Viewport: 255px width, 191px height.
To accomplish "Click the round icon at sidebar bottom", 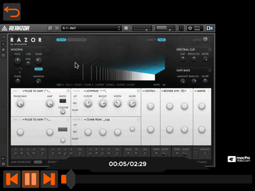I will point(3,164).
